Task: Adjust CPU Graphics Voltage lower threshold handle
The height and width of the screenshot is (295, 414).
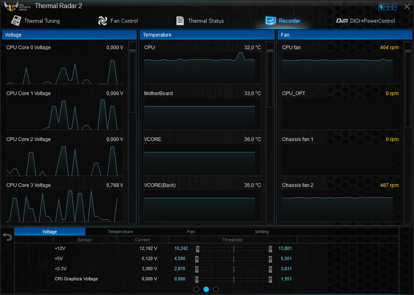Action: coord(197,280)
